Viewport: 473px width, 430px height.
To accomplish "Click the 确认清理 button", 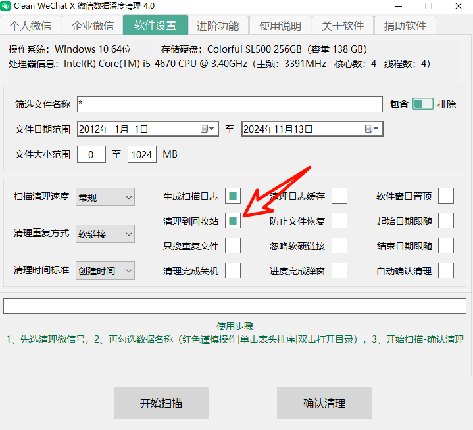I will click(324, 403).
